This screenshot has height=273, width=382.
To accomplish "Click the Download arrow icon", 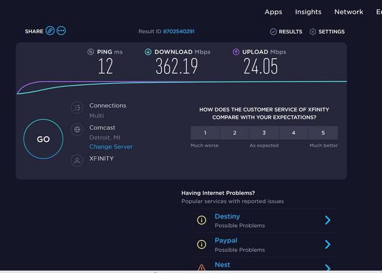I will (148, 52).
